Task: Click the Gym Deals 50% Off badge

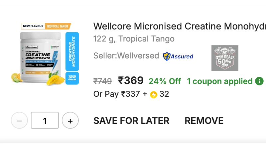Action: click(x=225, y=58)
